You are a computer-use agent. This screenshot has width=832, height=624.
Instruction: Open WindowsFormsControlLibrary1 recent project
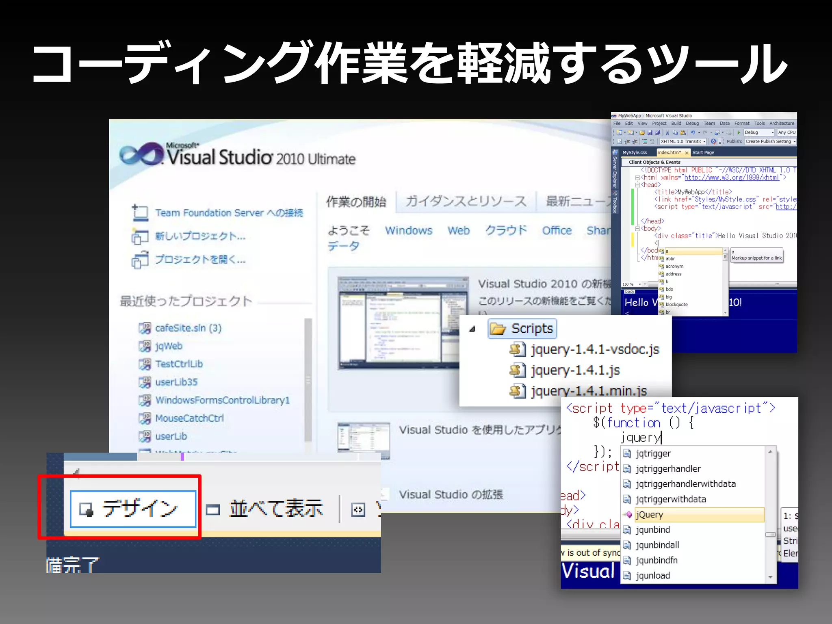(223, 401)
